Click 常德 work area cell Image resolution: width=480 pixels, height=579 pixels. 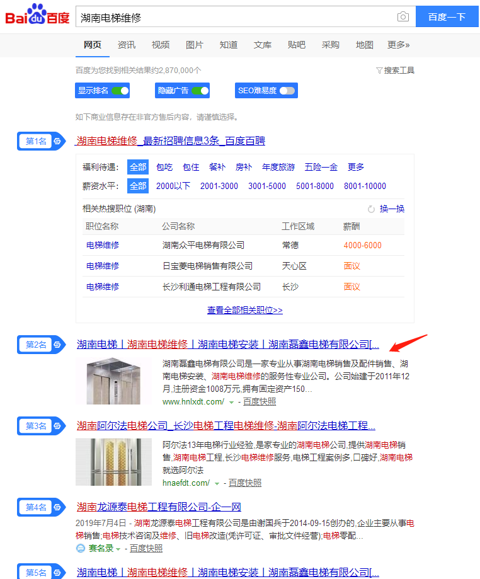point(290,245)
